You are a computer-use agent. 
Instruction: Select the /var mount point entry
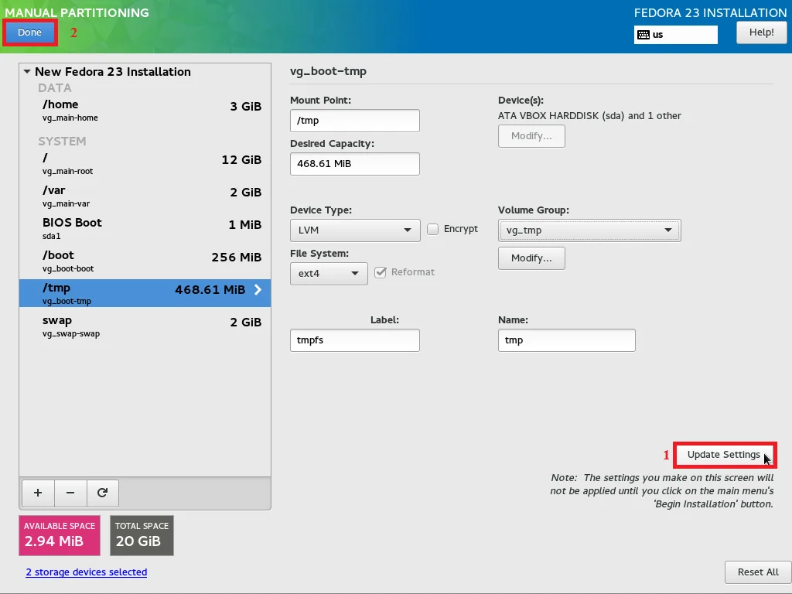pos(145,196)
